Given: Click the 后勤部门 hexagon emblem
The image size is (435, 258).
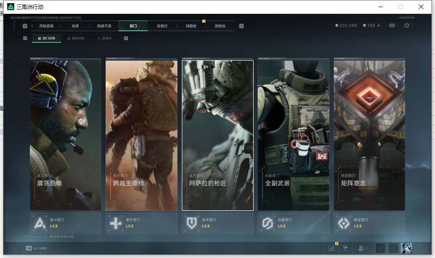Looking at the screenshot, I should [267, 223].
